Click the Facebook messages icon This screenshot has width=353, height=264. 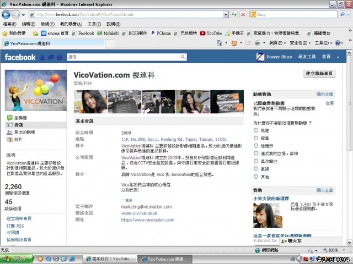point(51,57)
